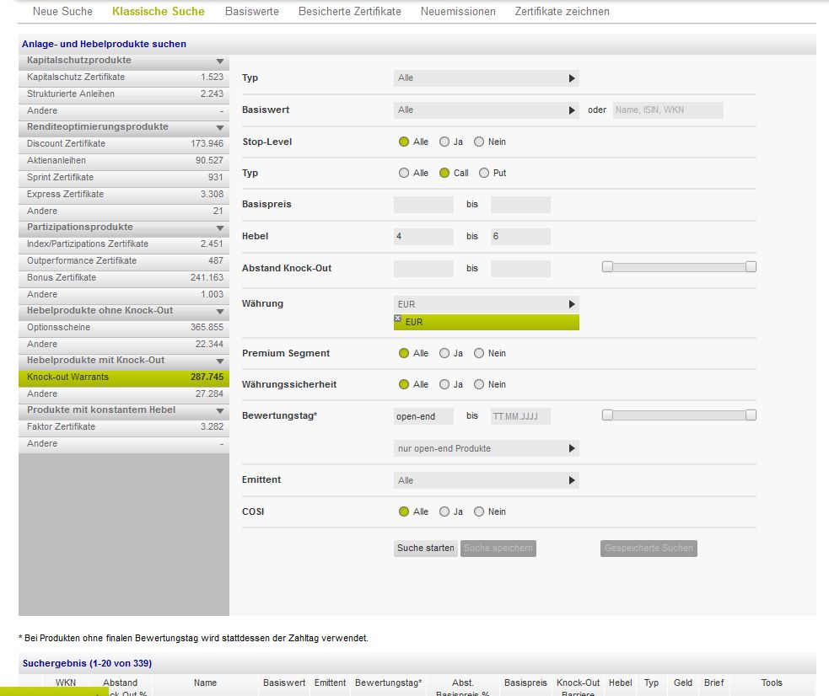Select Outperformance Zertifikate category
Viewport: 829px width, 696px height.
(x=124, y=261)
